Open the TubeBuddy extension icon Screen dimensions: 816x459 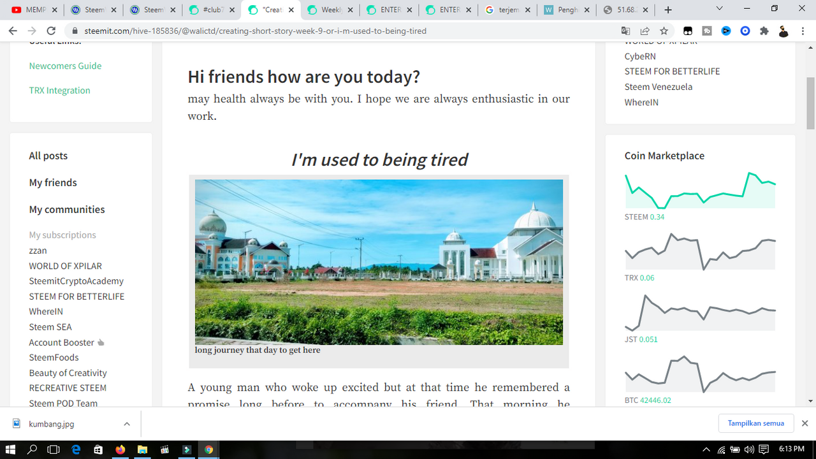coord(707,31)
